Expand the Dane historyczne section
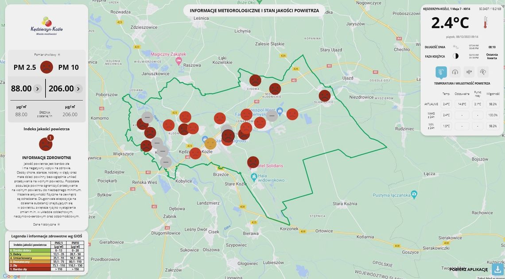Viewport: 505px width, 279px height. [x=46, y=223]
